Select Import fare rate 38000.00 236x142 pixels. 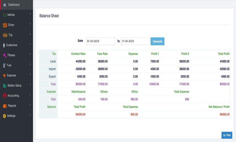coord(103,69)
